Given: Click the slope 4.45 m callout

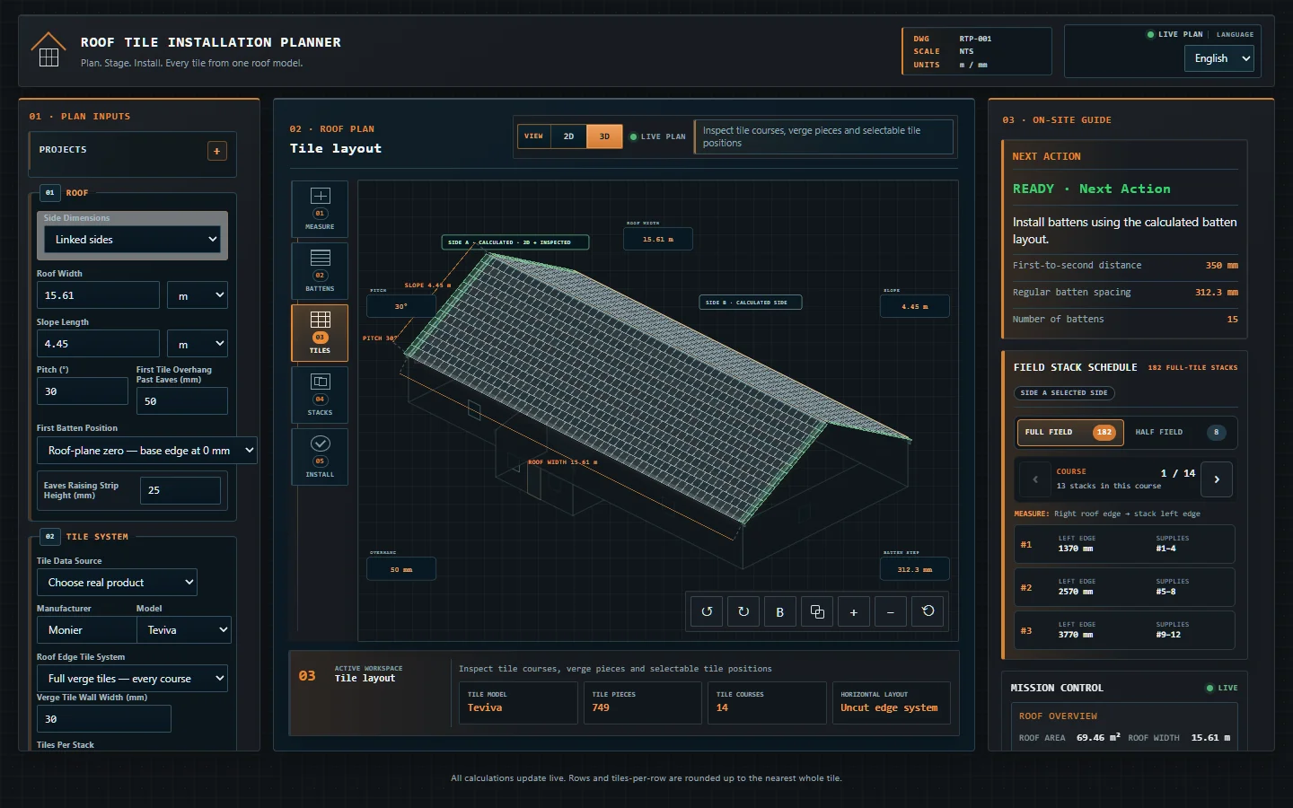Looking at the screenshot, I should tap(915, 306).
